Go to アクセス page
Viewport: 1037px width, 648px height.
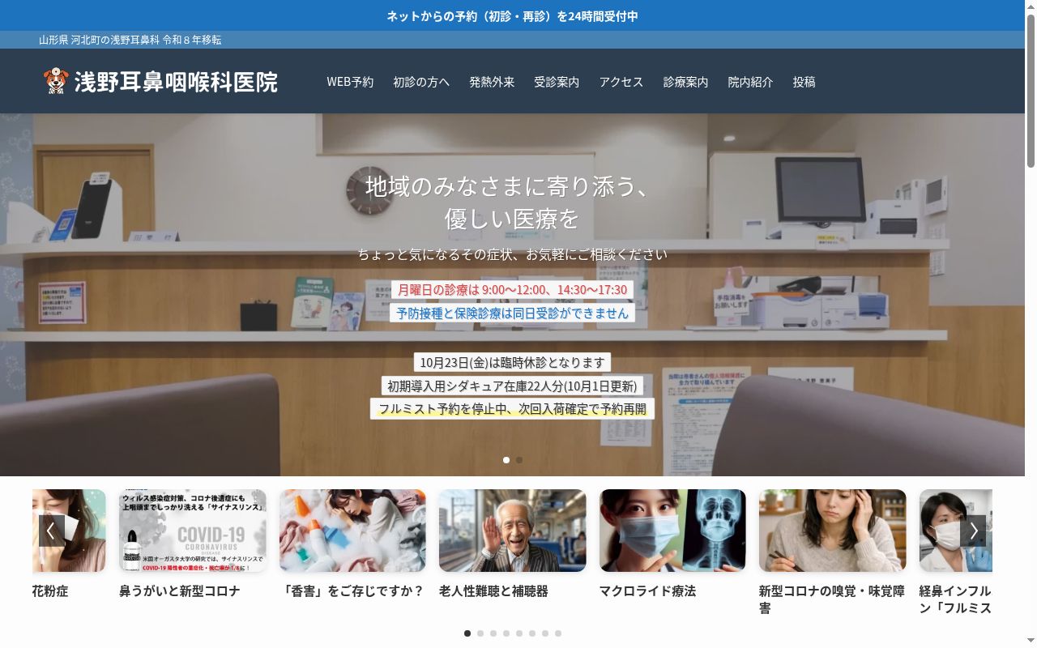(x=621, y=82)
